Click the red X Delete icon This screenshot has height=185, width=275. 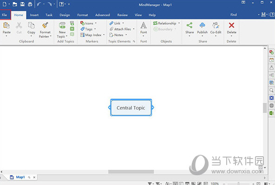[231, 26]
